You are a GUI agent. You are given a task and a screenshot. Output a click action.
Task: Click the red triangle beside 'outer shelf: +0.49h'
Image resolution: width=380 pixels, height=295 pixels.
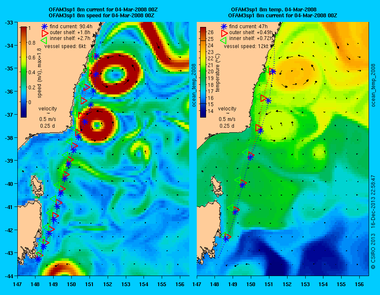tap(225, 32)
